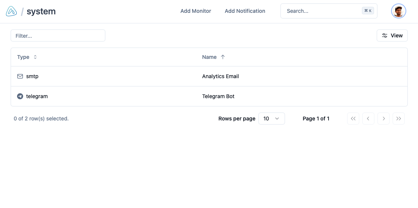
Task: Sort the table by Type column
Action: pyautogui.click(x=27, y=57)
